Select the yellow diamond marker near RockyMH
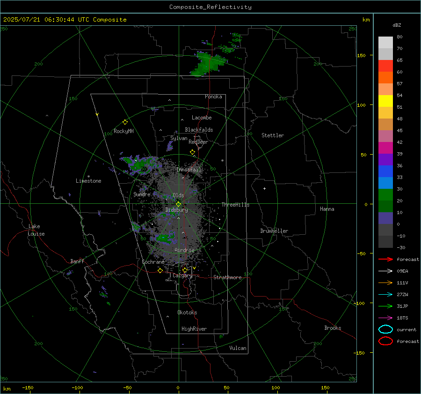The width and height of the screenshot is (421, 394). 125,122
